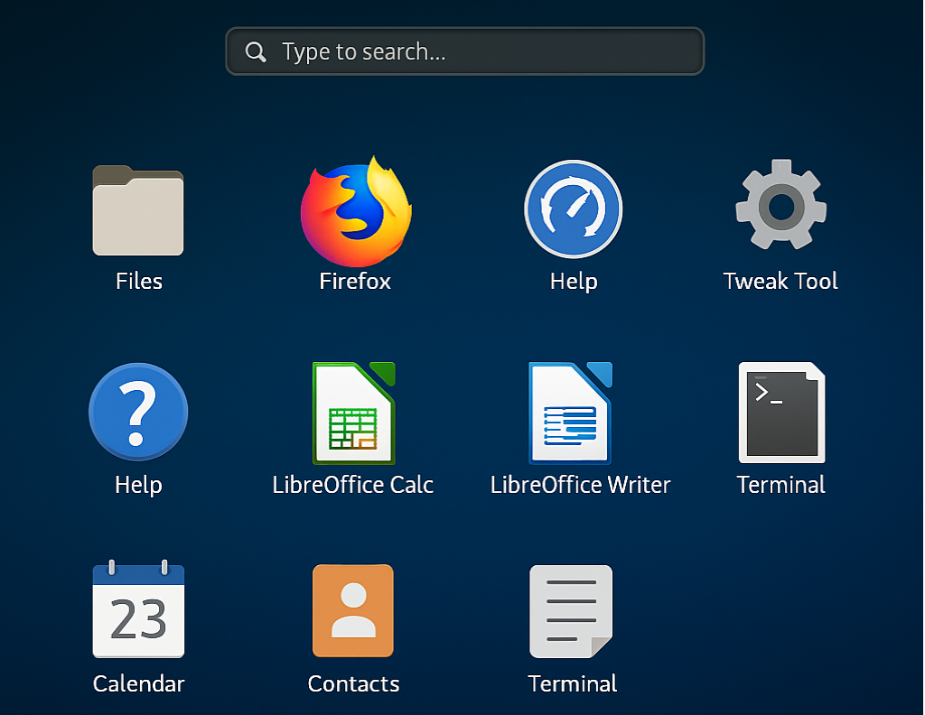The width and height of the screenshot is (925, 715).
Task: Open the Tweak Tool gear icon
Action: 781,205
